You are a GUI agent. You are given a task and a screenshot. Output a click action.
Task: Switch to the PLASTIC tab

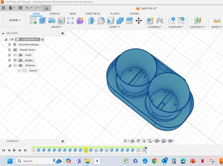point(115,14)
